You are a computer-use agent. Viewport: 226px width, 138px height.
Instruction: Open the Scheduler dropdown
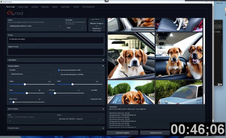tap(31, 74)
